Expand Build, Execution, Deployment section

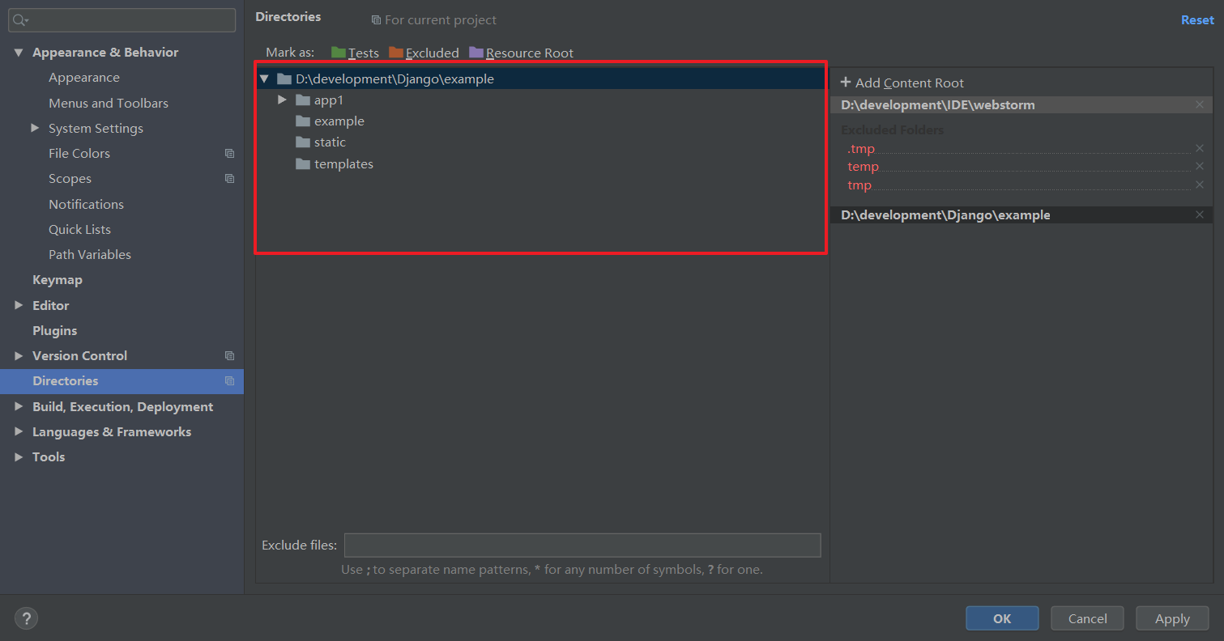tap(18, 406)
